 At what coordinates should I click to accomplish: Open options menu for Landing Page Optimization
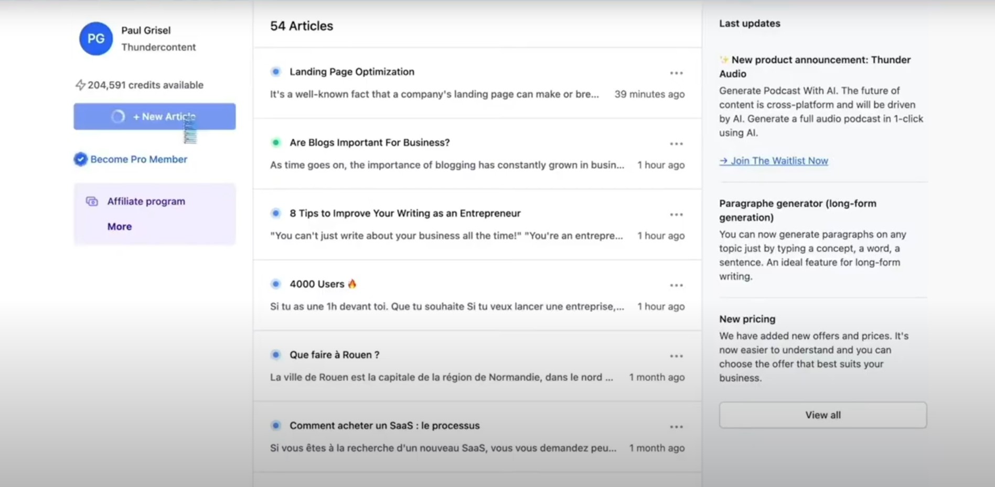(x=676, y=73)
